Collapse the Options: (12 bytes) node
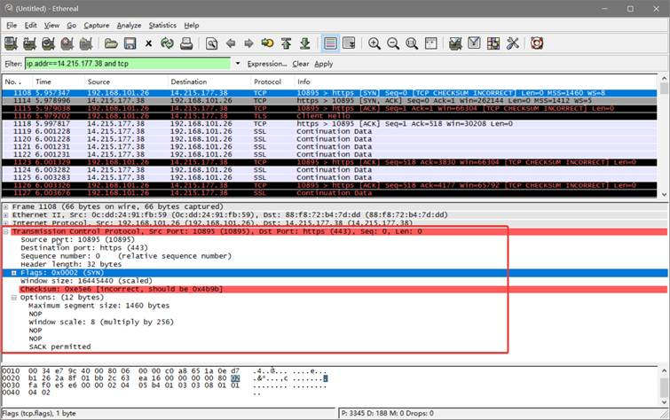 (x=14, y=298)
